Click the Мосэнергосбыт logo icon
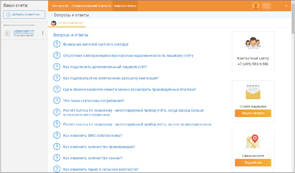The height and width of the screenshot is (173, 295). (x=54, y=23)
